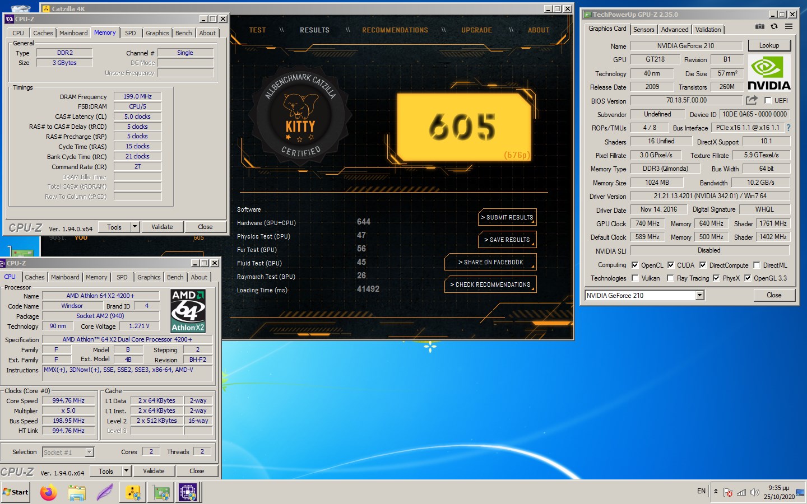Open SPD tab in Memory CPU-Z window
The height and width of the screenshot is (504, 807).
(131, 33)
